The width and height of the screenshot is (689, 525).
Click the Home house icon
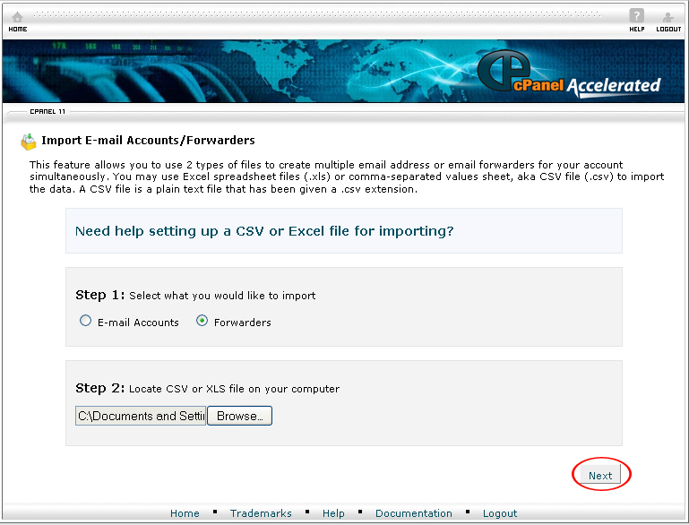pyautogui.click(x=17, y=17)
